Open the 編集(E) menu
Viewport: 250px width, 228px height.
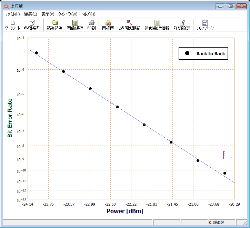pyautogui.click(x=30, y=14)
